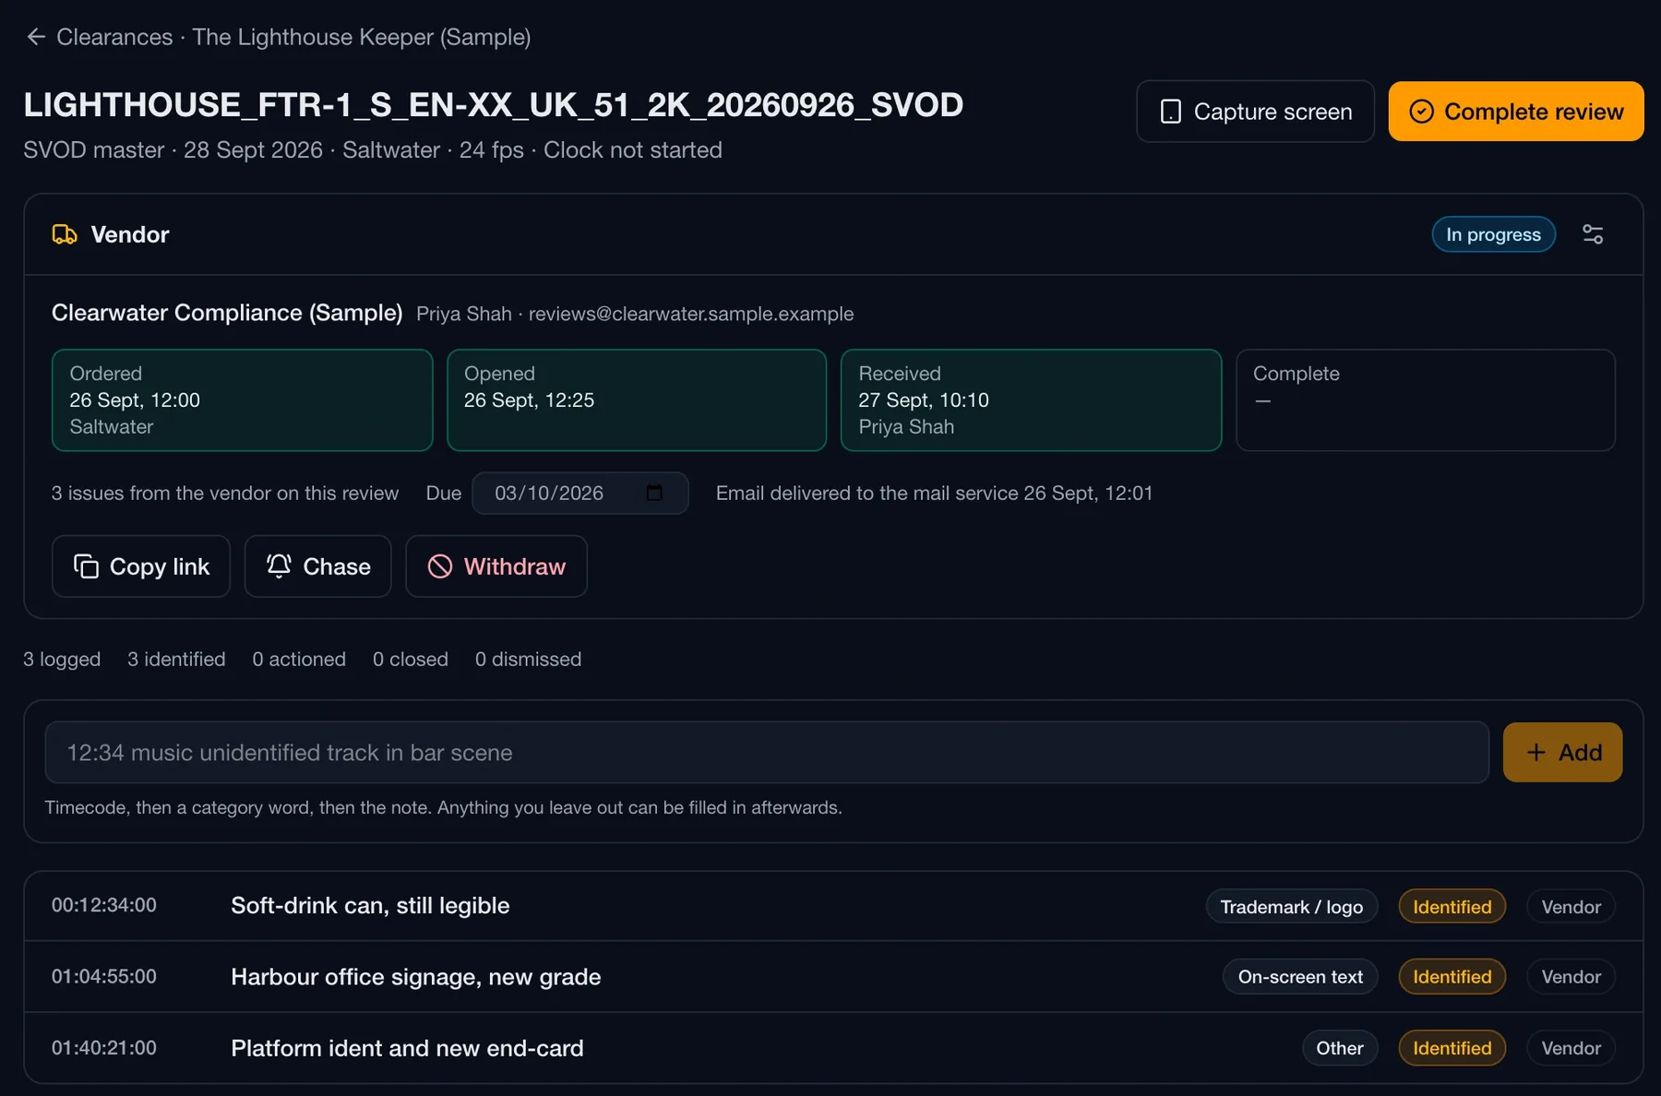Image resolution: width=1661 pixels, height=1096 pixels.
Task: Select the Opened milestone card
Action: point(637,400)
